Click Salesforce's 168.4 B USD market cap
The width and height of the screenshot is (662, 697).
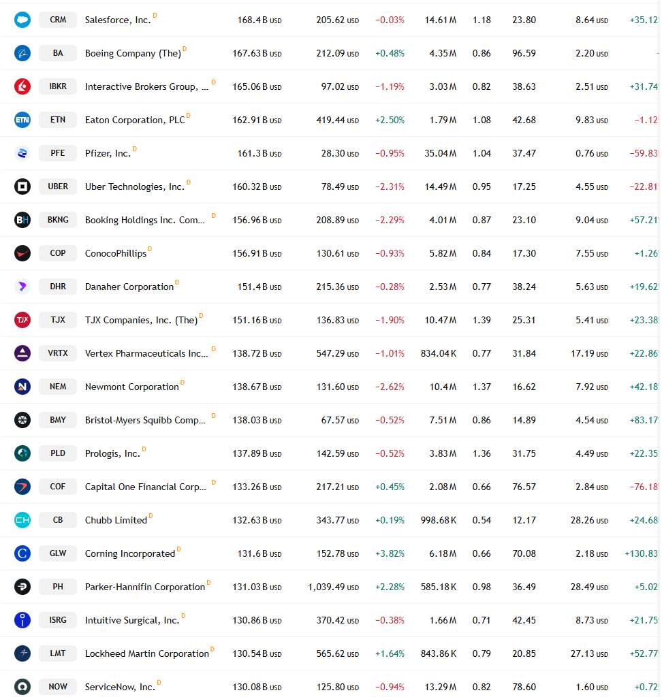click(259, 20)
